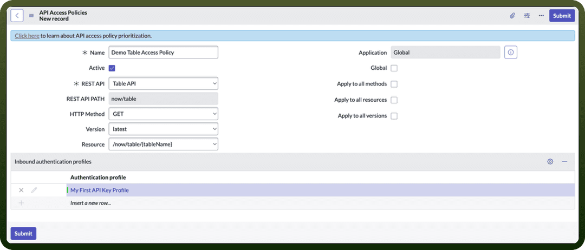Click the paperclip attachments icon

coord(512,16)
